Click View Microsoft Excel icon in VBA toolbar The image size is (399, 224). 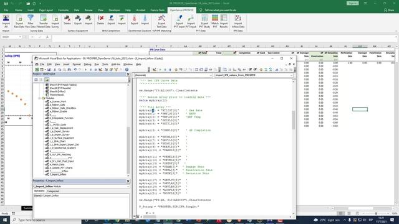(x=37, y=69)
